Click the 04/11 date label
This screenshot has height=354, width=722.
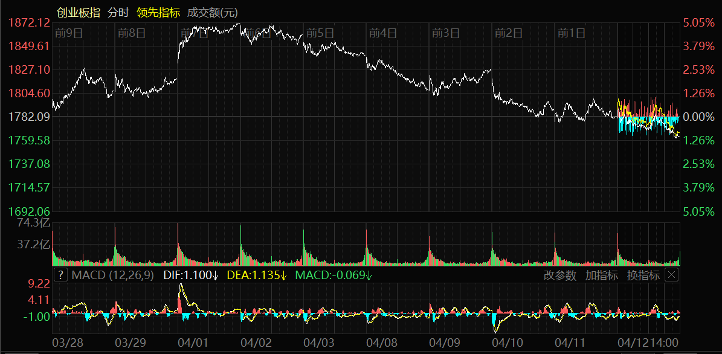point(570,343)
